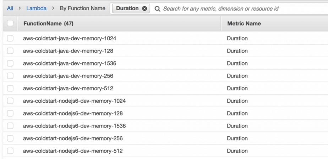Select the By Function Name breadcrumb
Screen dimensions: 328x159
82,8
